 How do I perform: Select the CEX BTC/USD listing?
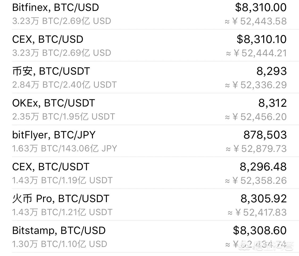tap(48, 39)
